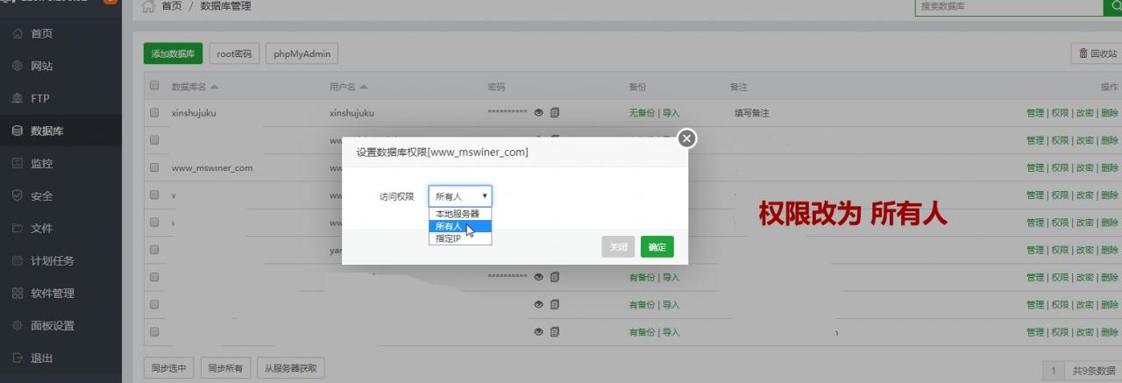Click the 搜索数据库 search input field
1122x383 pixels.
1006,7
